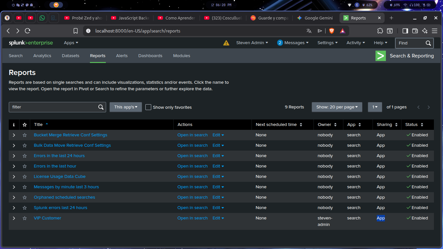Image resolution: width=443 pixels, height=249 pixels.
Task: Click the green Search & Reporting app icon
Action: pos(381,56)
